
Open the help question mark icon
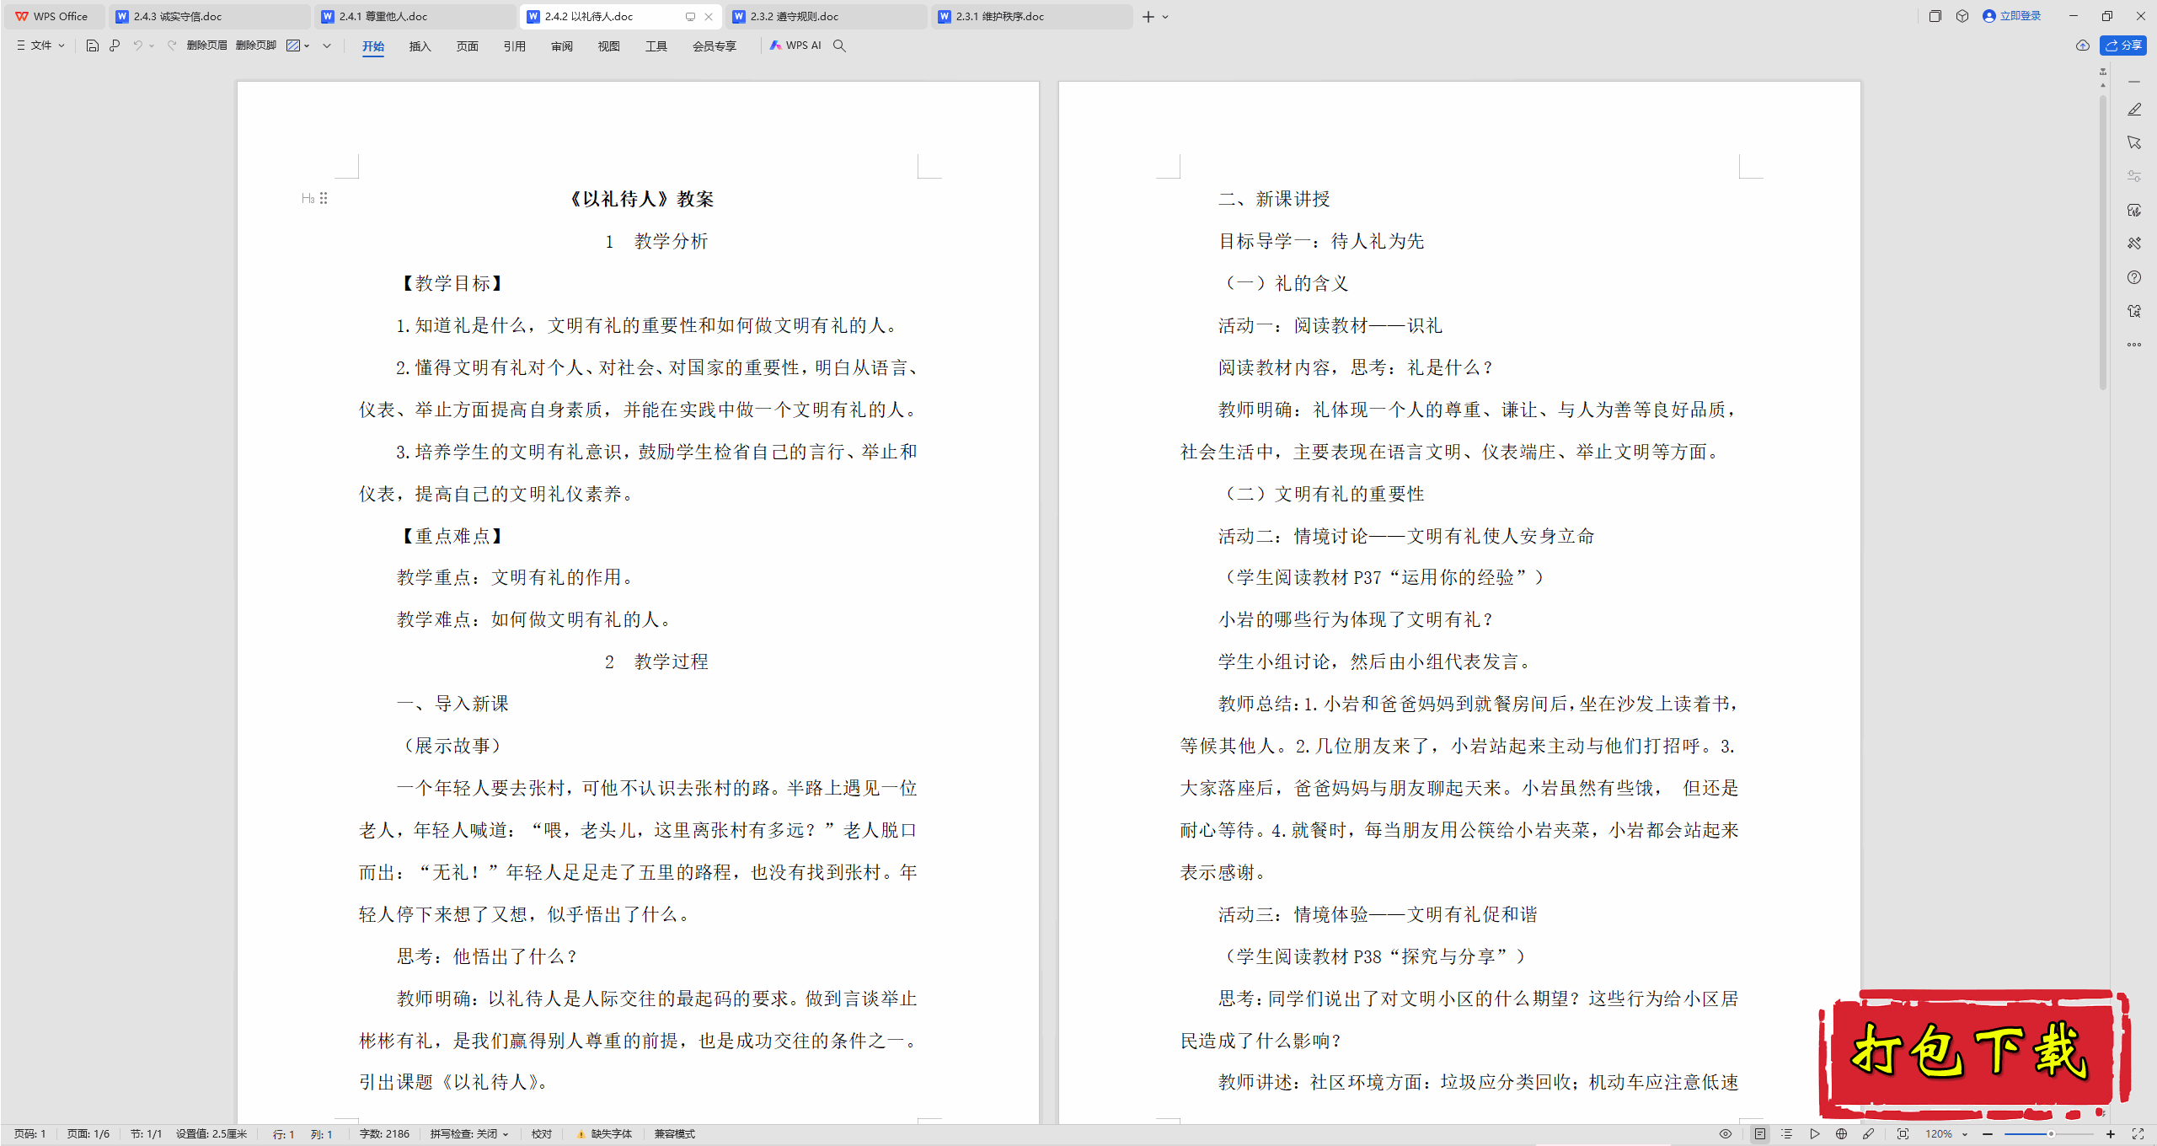pyautogui.click(x=2134, y=277)
